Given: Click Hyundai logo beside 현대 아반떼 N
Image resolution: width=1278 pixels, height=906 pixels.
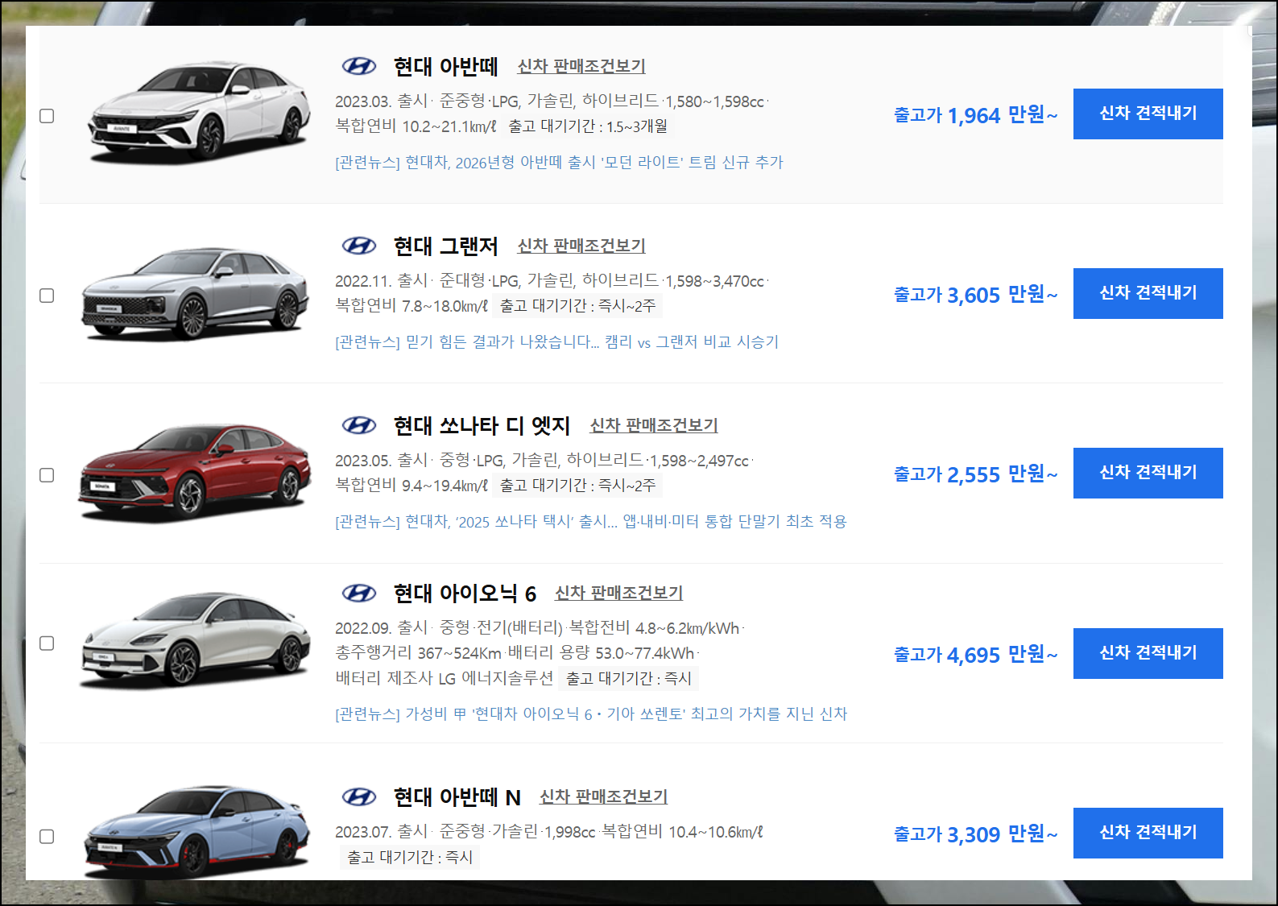Looking at the screenshot, I should [359, 797].
